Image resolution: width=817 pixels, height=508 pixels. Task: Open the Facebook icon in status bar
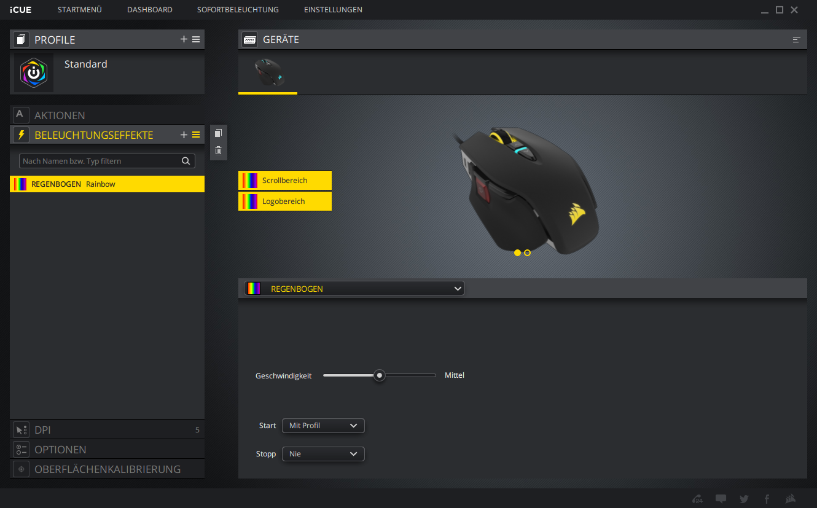767,499
